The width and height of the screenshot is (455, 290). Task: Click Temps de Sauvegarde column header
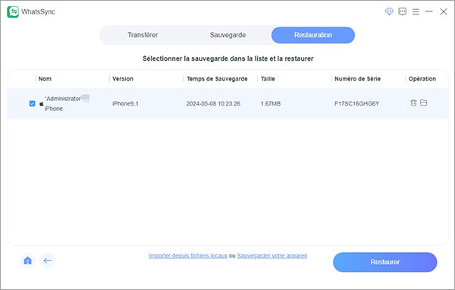coord(217,79)
